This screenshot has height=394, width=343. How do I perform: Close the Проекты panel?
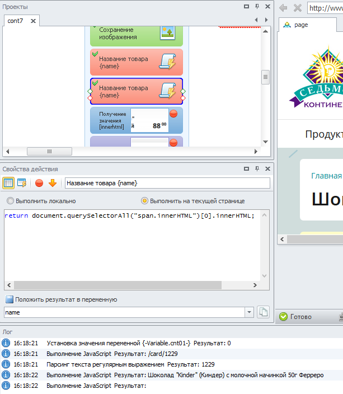268,7
